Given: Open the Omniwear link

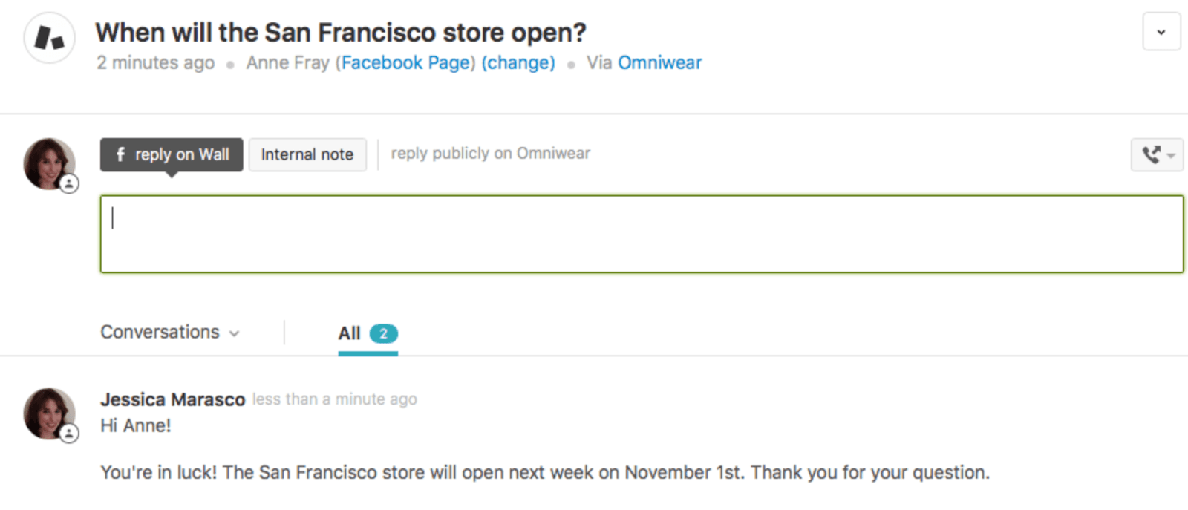Looking at the screenshot, I should click(659, 62).
